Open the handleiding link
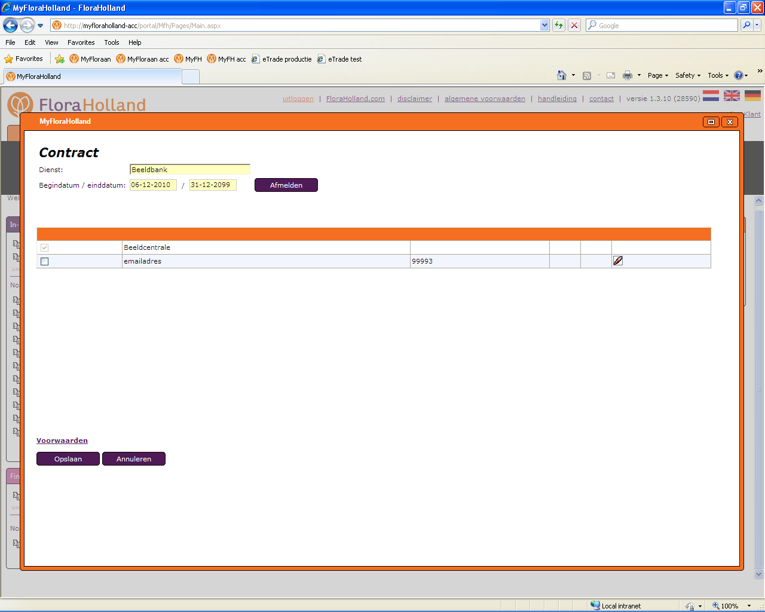 [557, 99]
